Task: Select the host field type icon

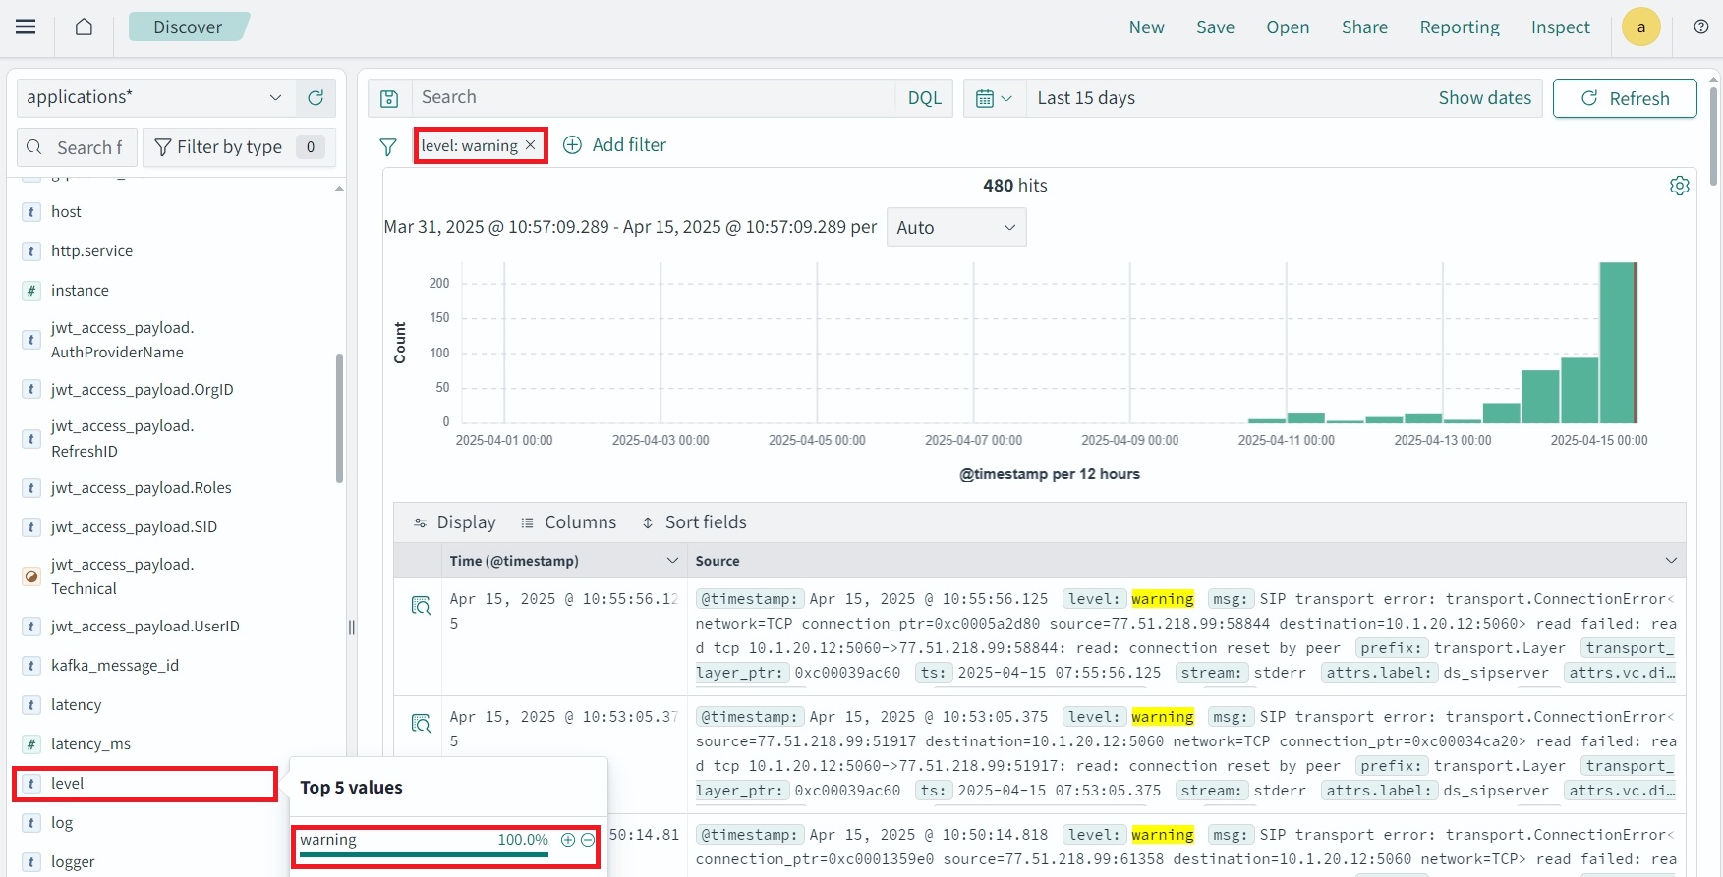Action: click(x=31, y=212)
